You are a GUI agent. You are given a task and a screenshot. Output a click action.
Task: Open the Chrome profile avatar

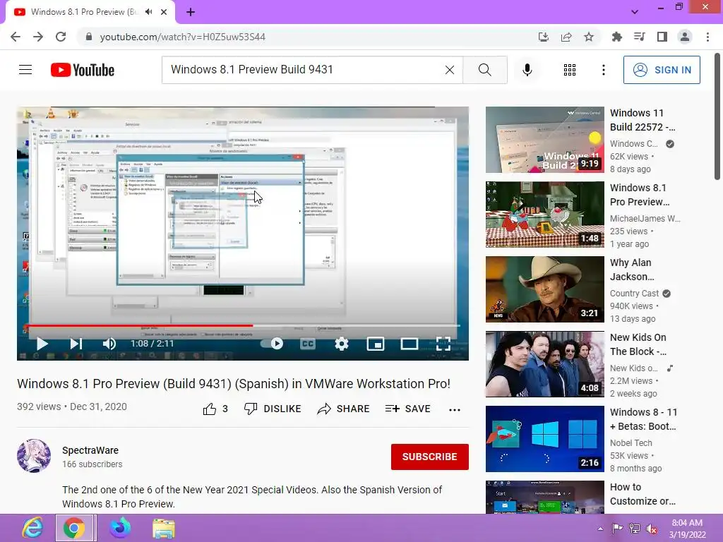point(685,37)
